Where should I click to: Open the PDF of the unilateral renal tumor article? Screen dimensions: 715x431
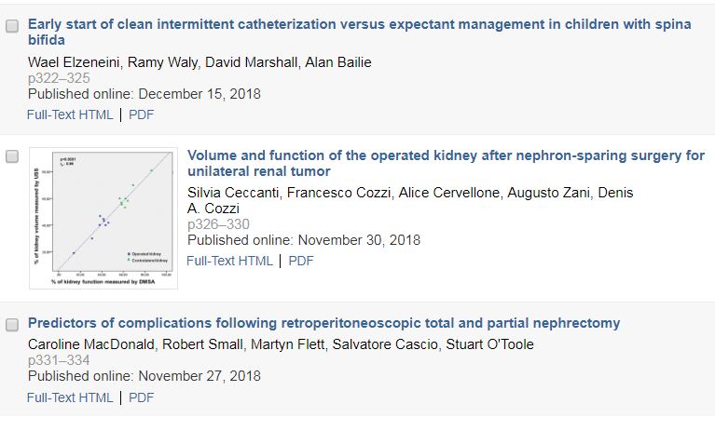point(301,261)
